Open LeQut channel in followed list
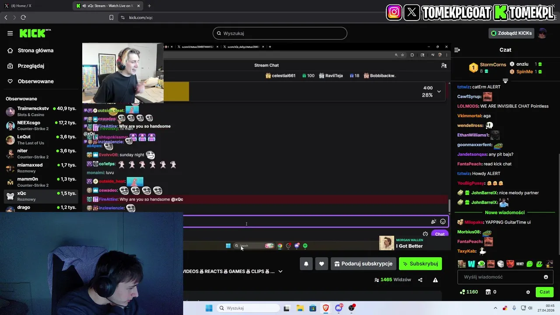The height and width of the screenshot is (315, 560). (41, 140)
